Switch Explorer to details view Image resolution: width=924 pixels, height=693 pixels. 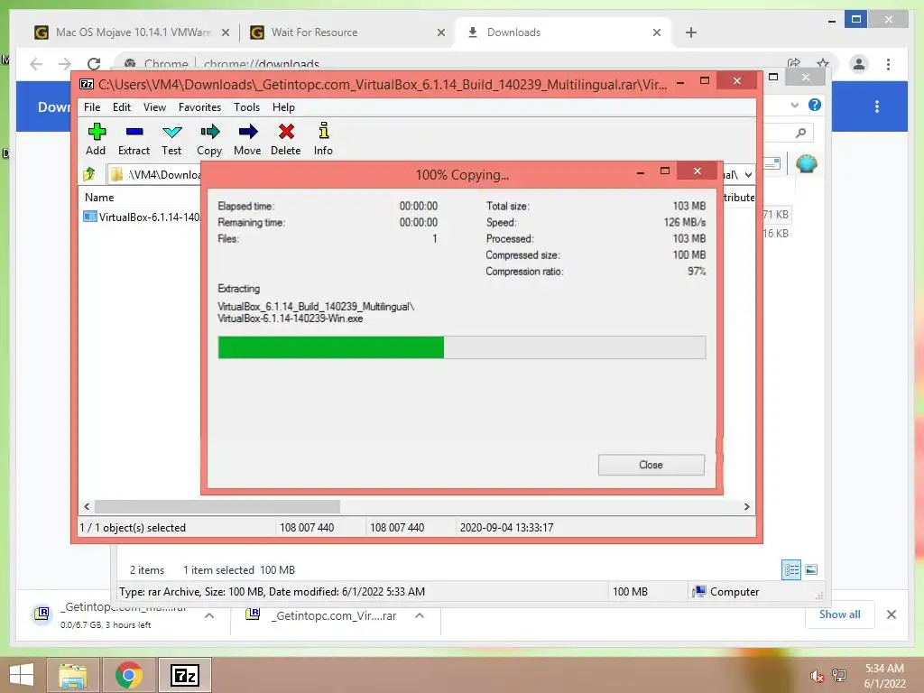[x=790, y=569]
